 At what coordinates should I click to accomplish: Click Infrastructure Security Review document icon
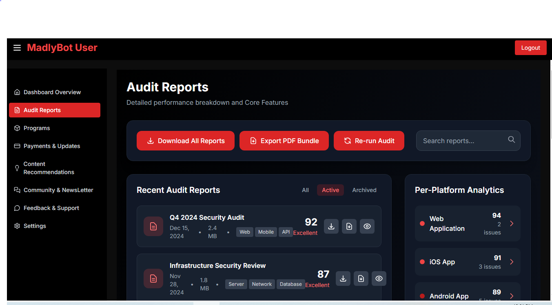click(153, 278)
